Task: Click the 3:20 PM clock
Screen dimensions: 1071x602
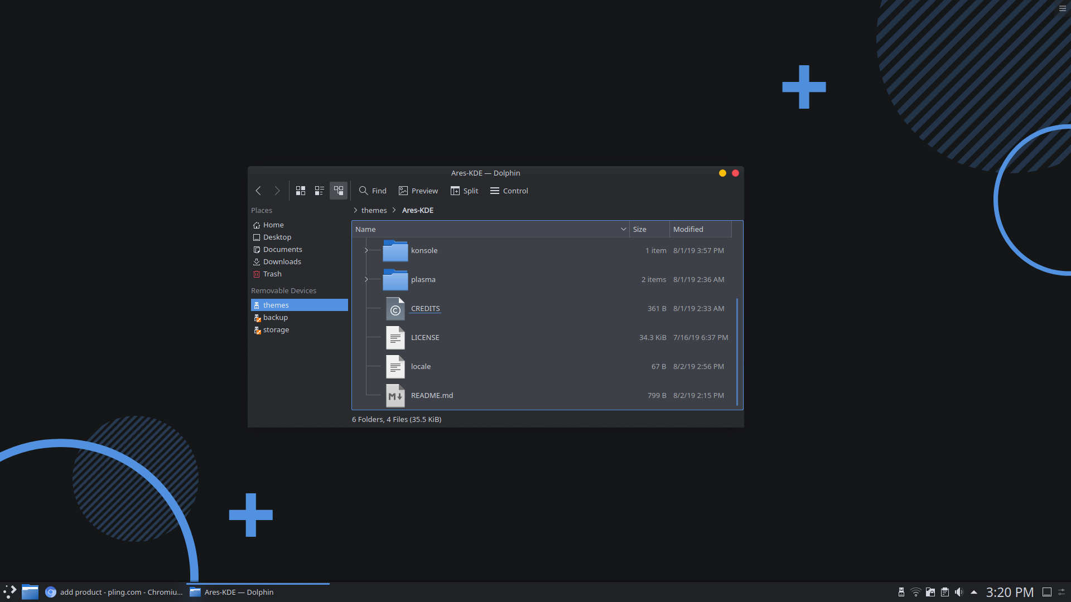Action: click(x=1010, y=592)
